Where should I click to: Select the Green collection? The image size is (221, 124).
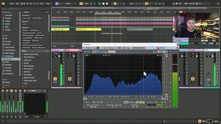coord(8,24)
